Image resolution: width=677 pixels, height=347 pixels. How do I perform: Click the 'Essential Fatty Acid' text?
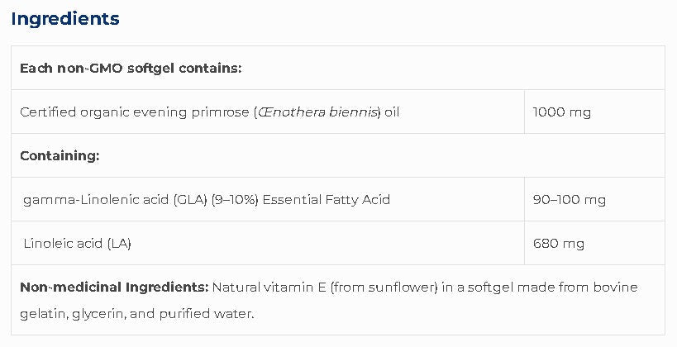point(327,199)
